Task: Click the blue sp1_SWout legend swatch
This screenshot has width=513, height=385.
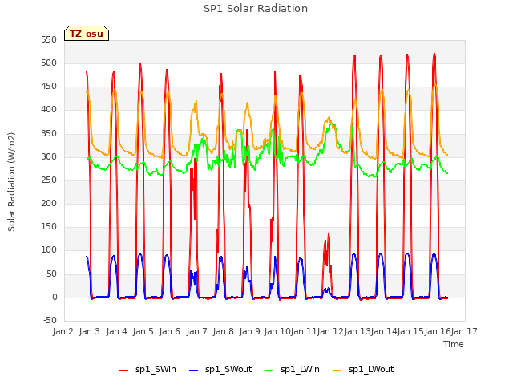Action: tap(194, 371)
